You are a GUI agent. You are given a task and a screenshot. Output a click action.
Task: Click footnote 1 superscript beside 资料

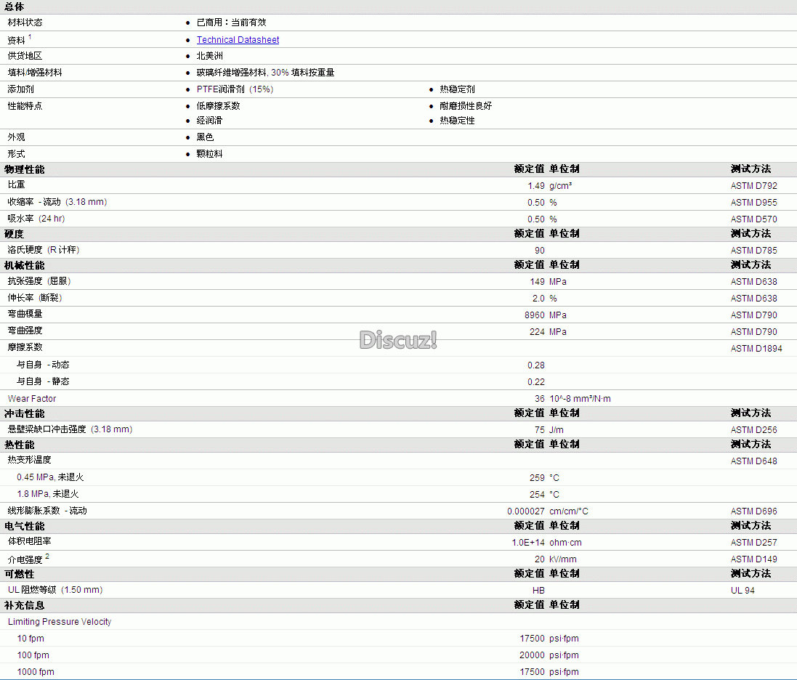[30, 36]
